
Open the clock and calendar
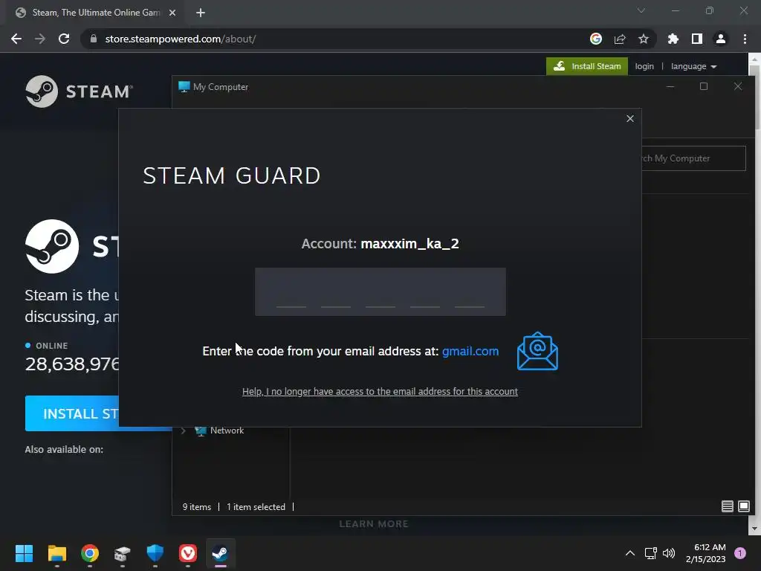[x=706, y=553]
